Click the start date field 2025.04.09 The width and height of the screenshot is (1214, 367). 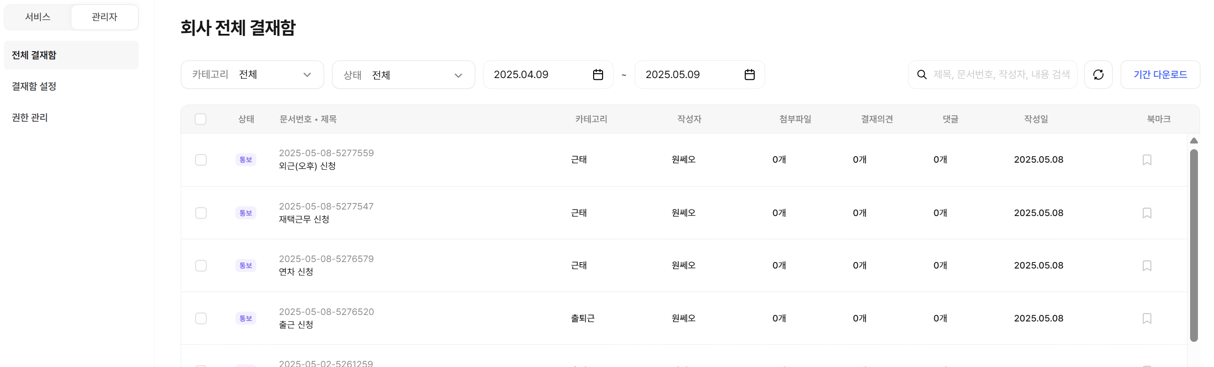click(548, 74)
